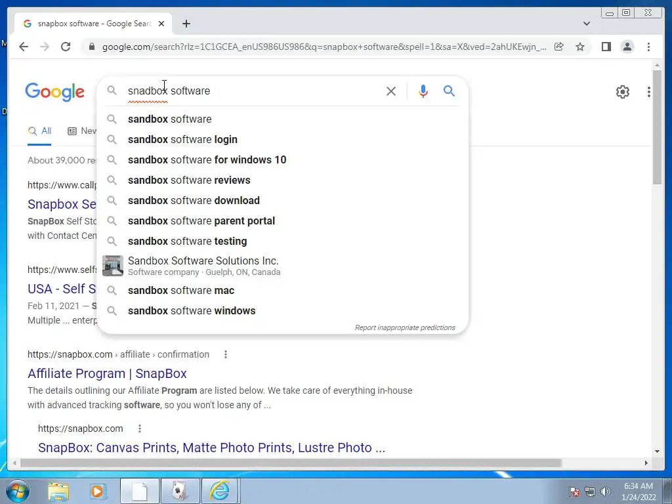This screenshot has height=504, width=672.
Task: Open Sandbox Software Solutions Inc. suggestion
Action: (283, 266)
